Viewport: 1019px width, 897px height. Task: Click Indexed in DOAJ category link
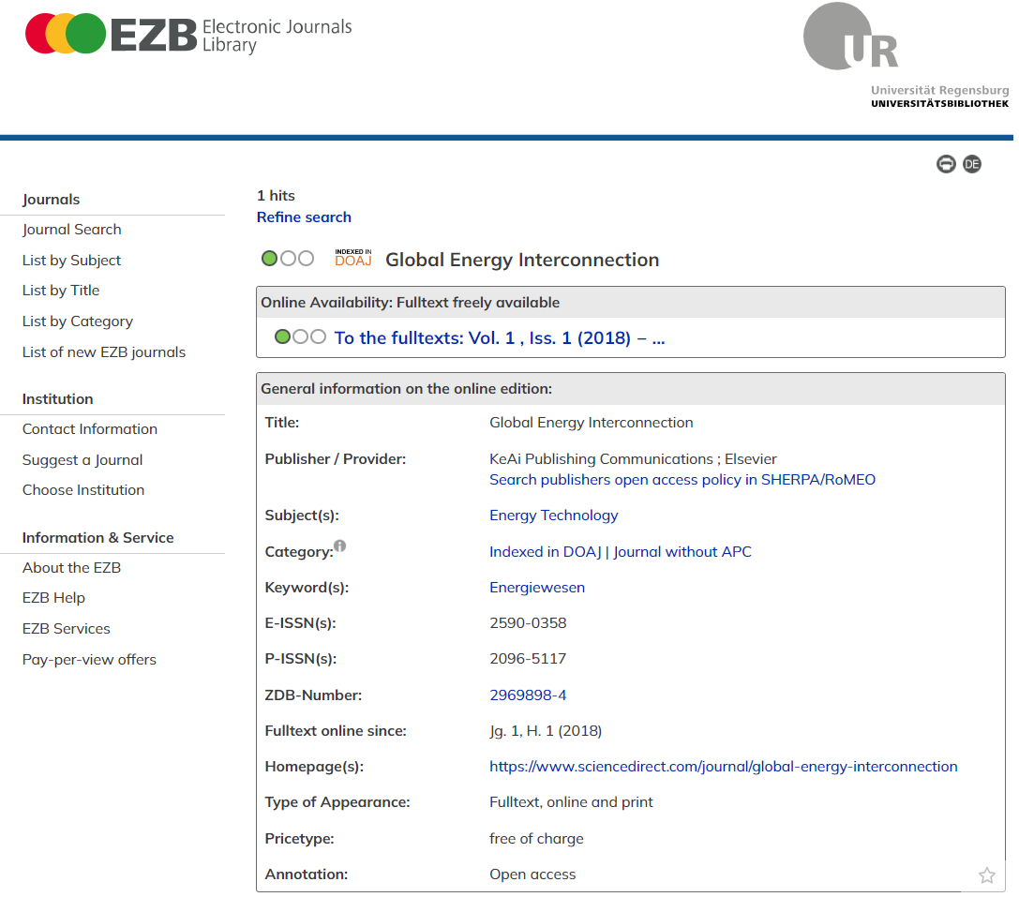click(546, 552)
